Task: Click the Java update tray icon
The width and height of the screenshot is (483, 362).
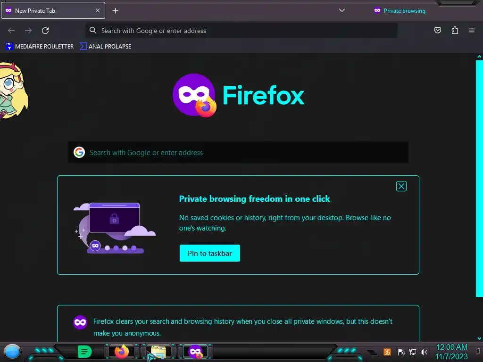Action: (x=387, y=352)
